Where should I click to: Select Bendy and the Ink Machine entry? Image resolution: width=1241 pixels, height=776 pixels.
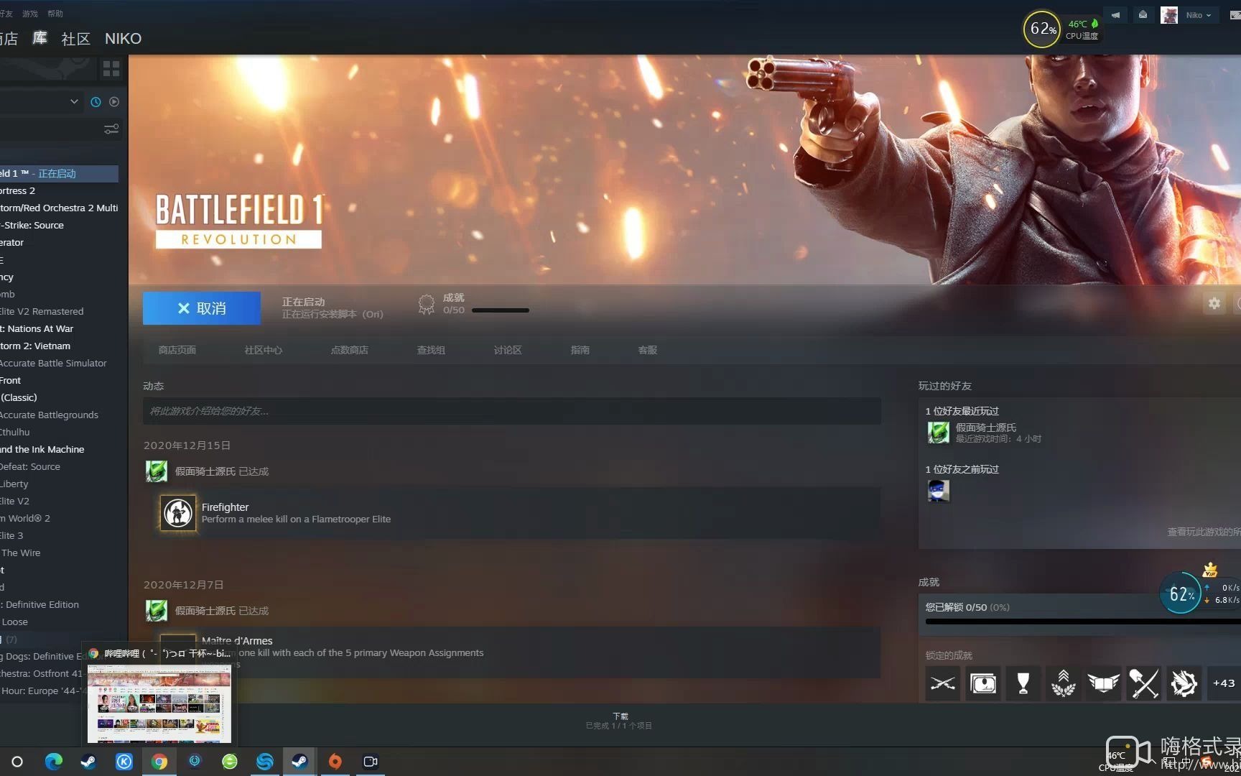coord(59,450)
